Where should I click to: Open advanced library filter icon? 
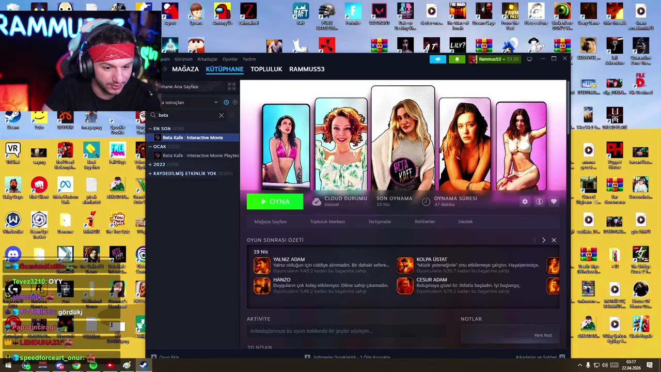tap(232, 115)
